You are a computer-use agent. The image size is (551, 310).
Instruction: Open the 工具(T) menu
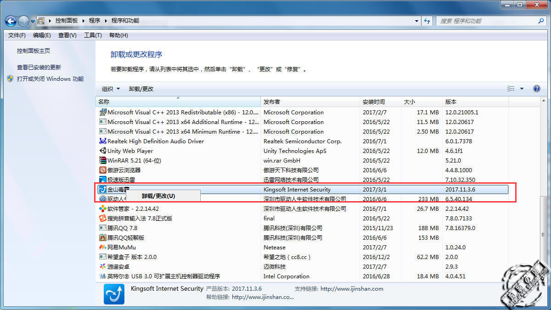coord(93,35)
